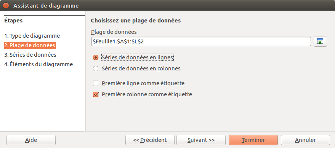Click the Aide button

click(x=31, y=140)
